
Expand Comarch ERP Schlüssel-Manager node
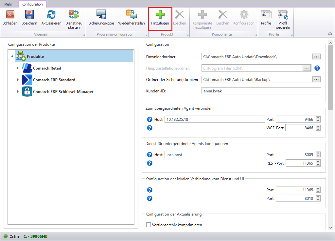[18, 92]
